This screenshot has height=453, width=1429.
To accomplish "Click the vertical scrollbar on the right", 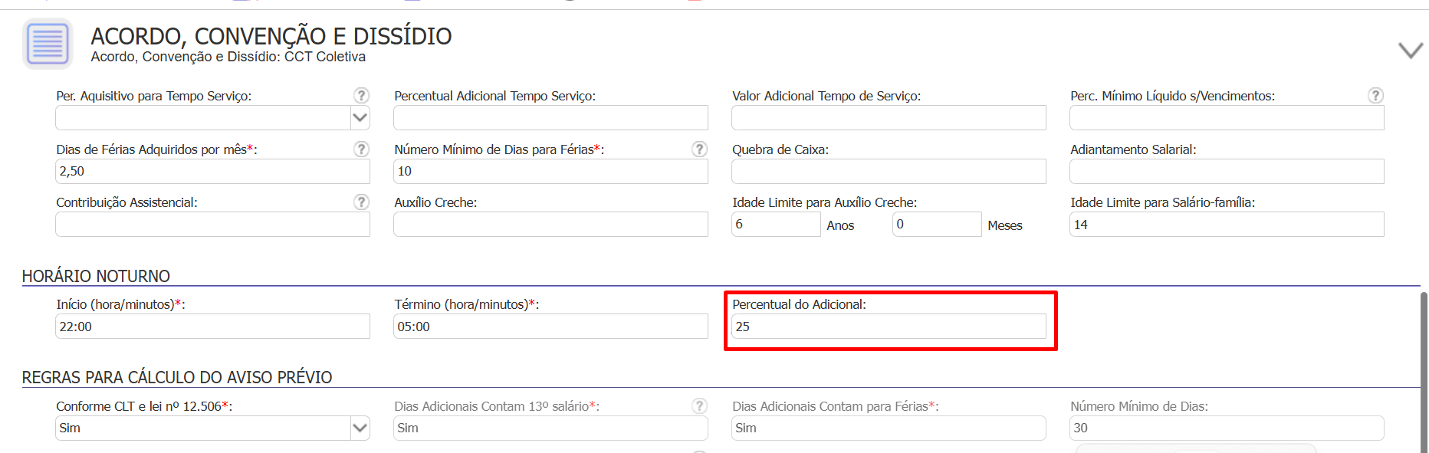I will 1424,372.
